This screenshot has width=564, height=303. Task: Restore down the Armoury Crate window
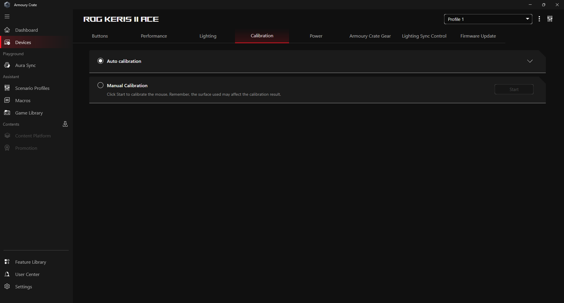tap(544, 5)
